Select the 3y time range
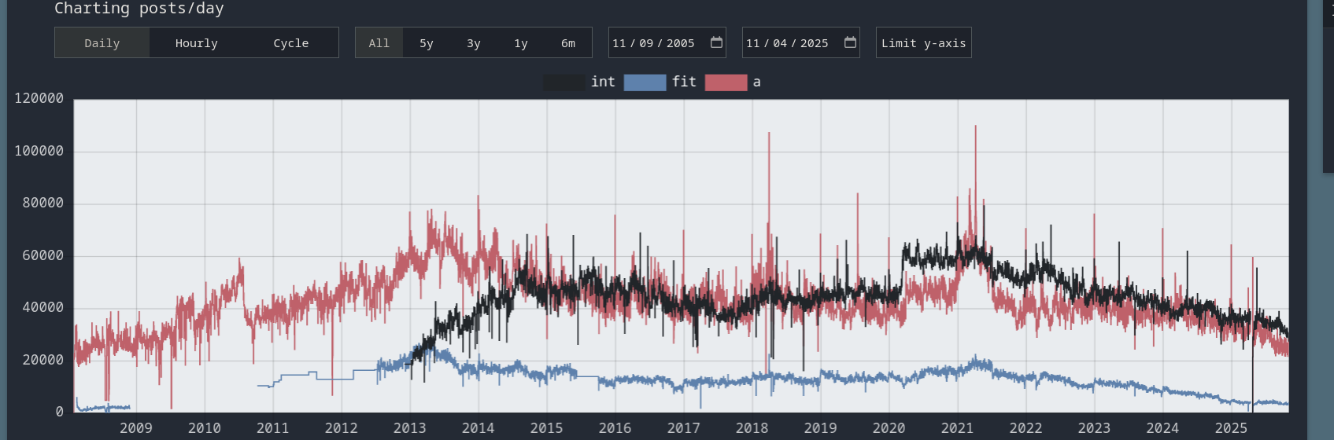1334x440 pixels. (x=474, y=43)
